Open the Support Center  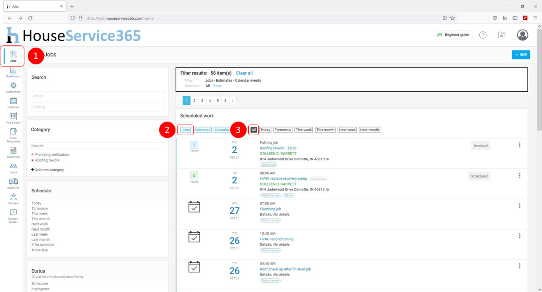tap(13, 216)
